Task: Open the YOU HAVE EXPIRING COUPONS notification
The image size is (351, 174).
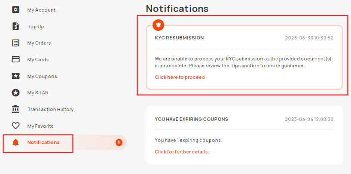Action: [x=191, y=119]
